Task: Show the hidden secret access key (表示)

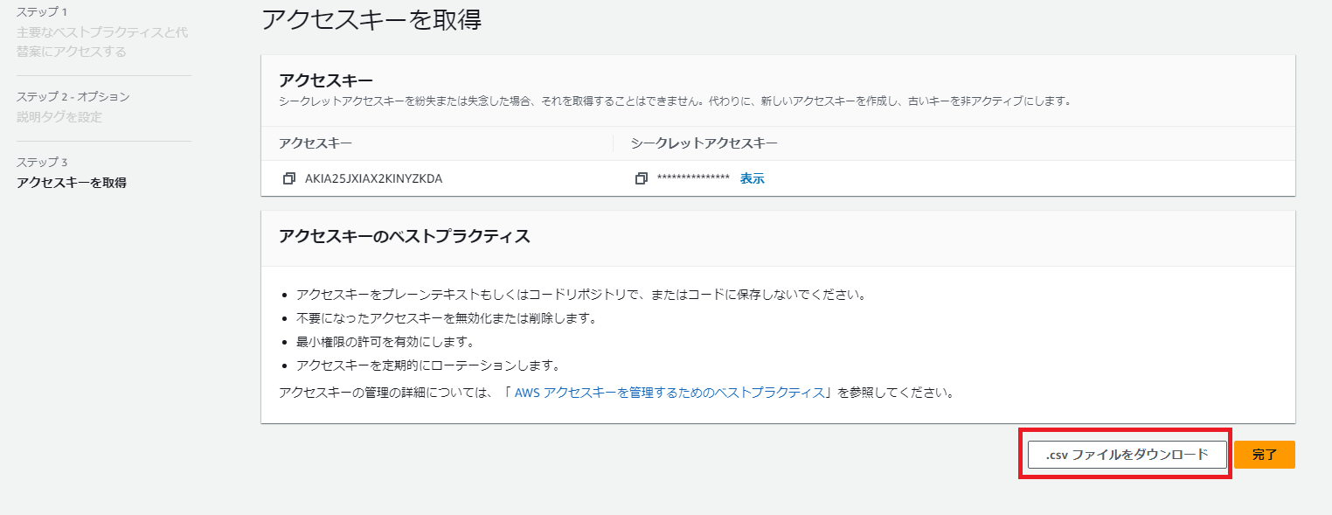Action: (752, 178)
